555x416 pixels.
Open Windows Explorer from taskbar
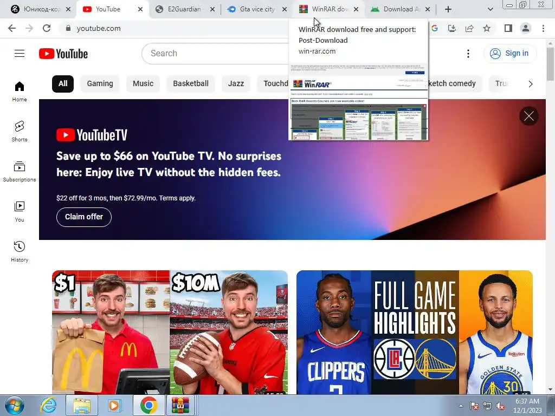81,405
